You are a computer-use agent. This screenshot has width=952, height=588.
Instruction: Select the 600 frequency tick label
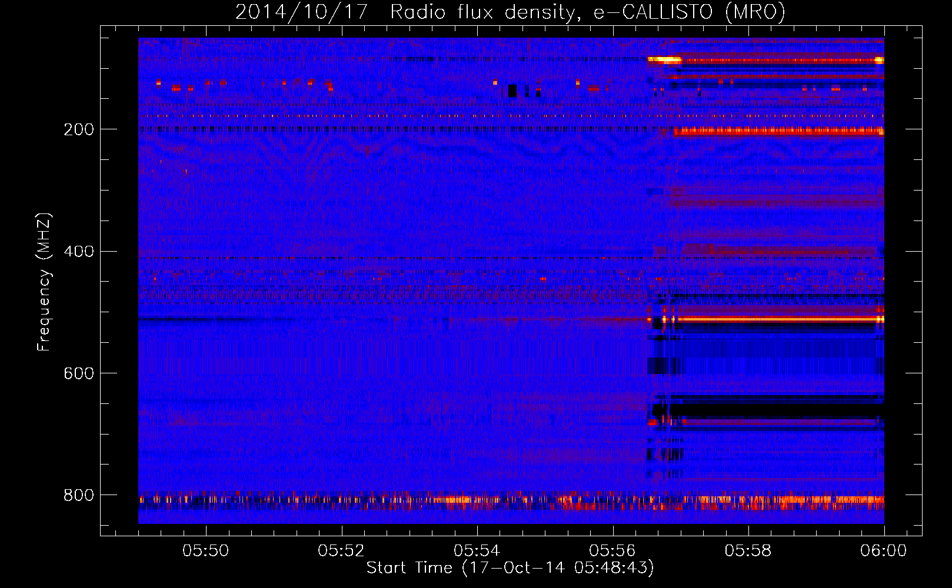click(79, 374)
